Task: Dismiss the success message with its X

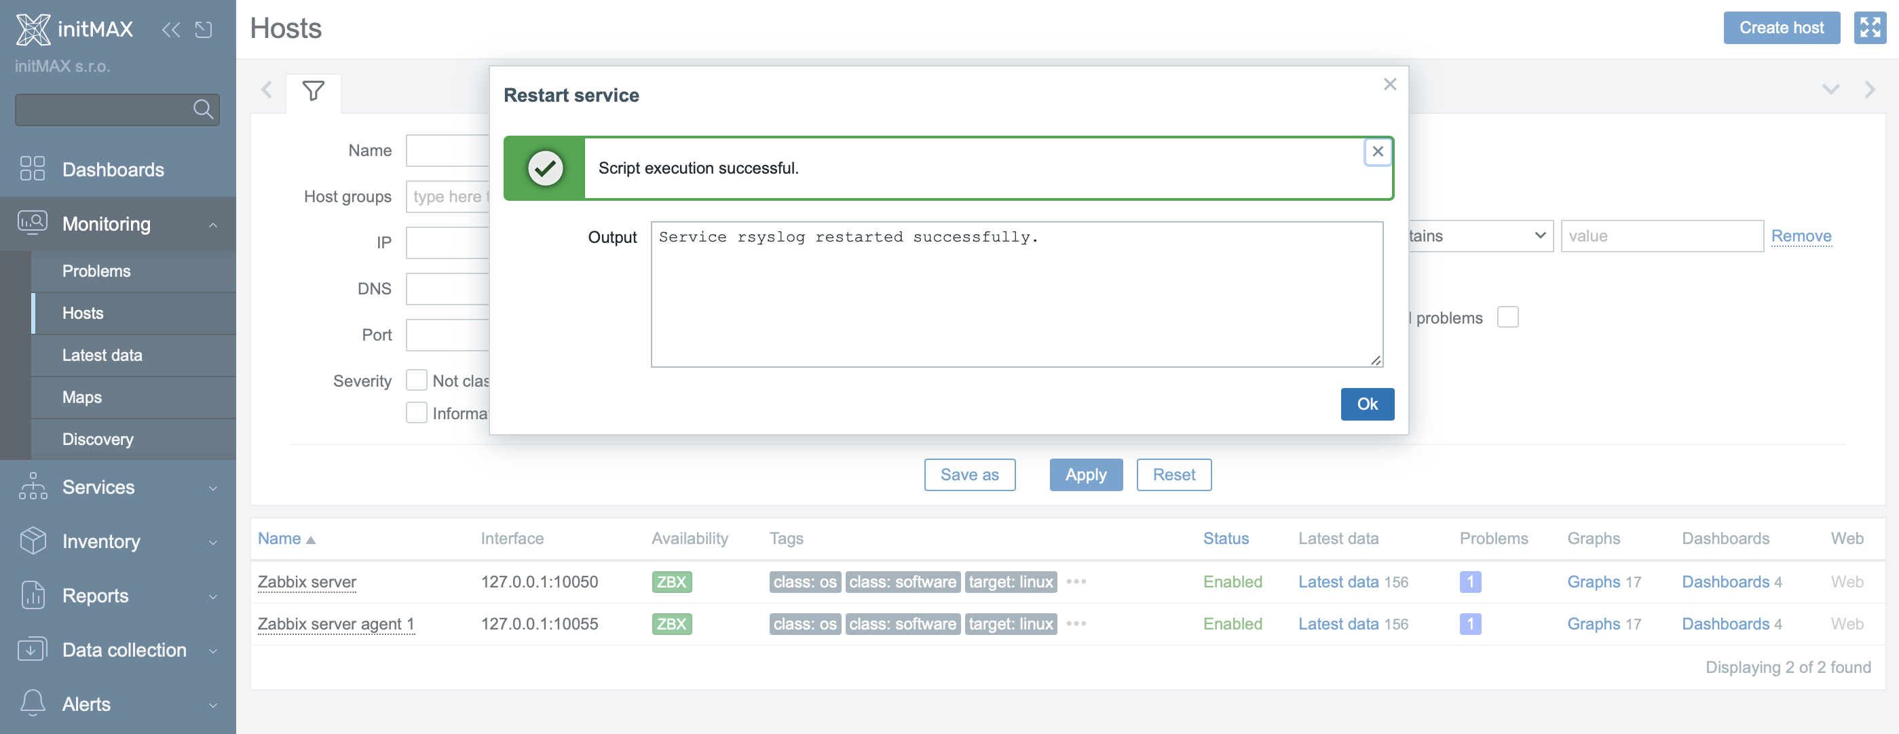Action: click(x=1377, y=151)
